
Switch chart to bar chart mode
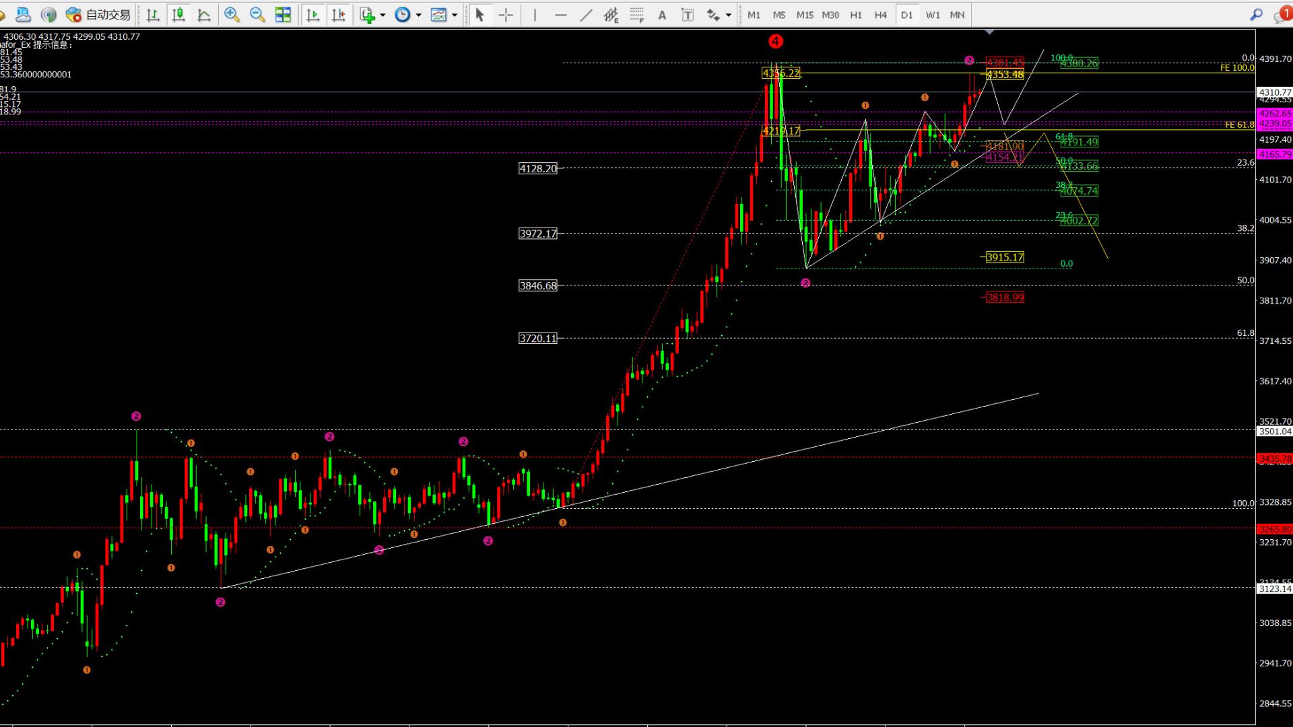pyautogui.click(x=153, y=15)
